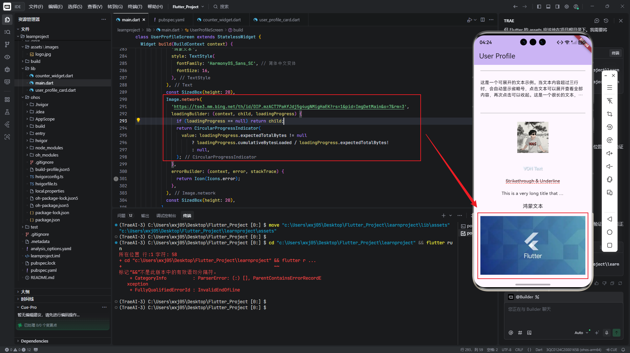
Task: Open the Run and Debug bug icon
Action: point(7,69)
